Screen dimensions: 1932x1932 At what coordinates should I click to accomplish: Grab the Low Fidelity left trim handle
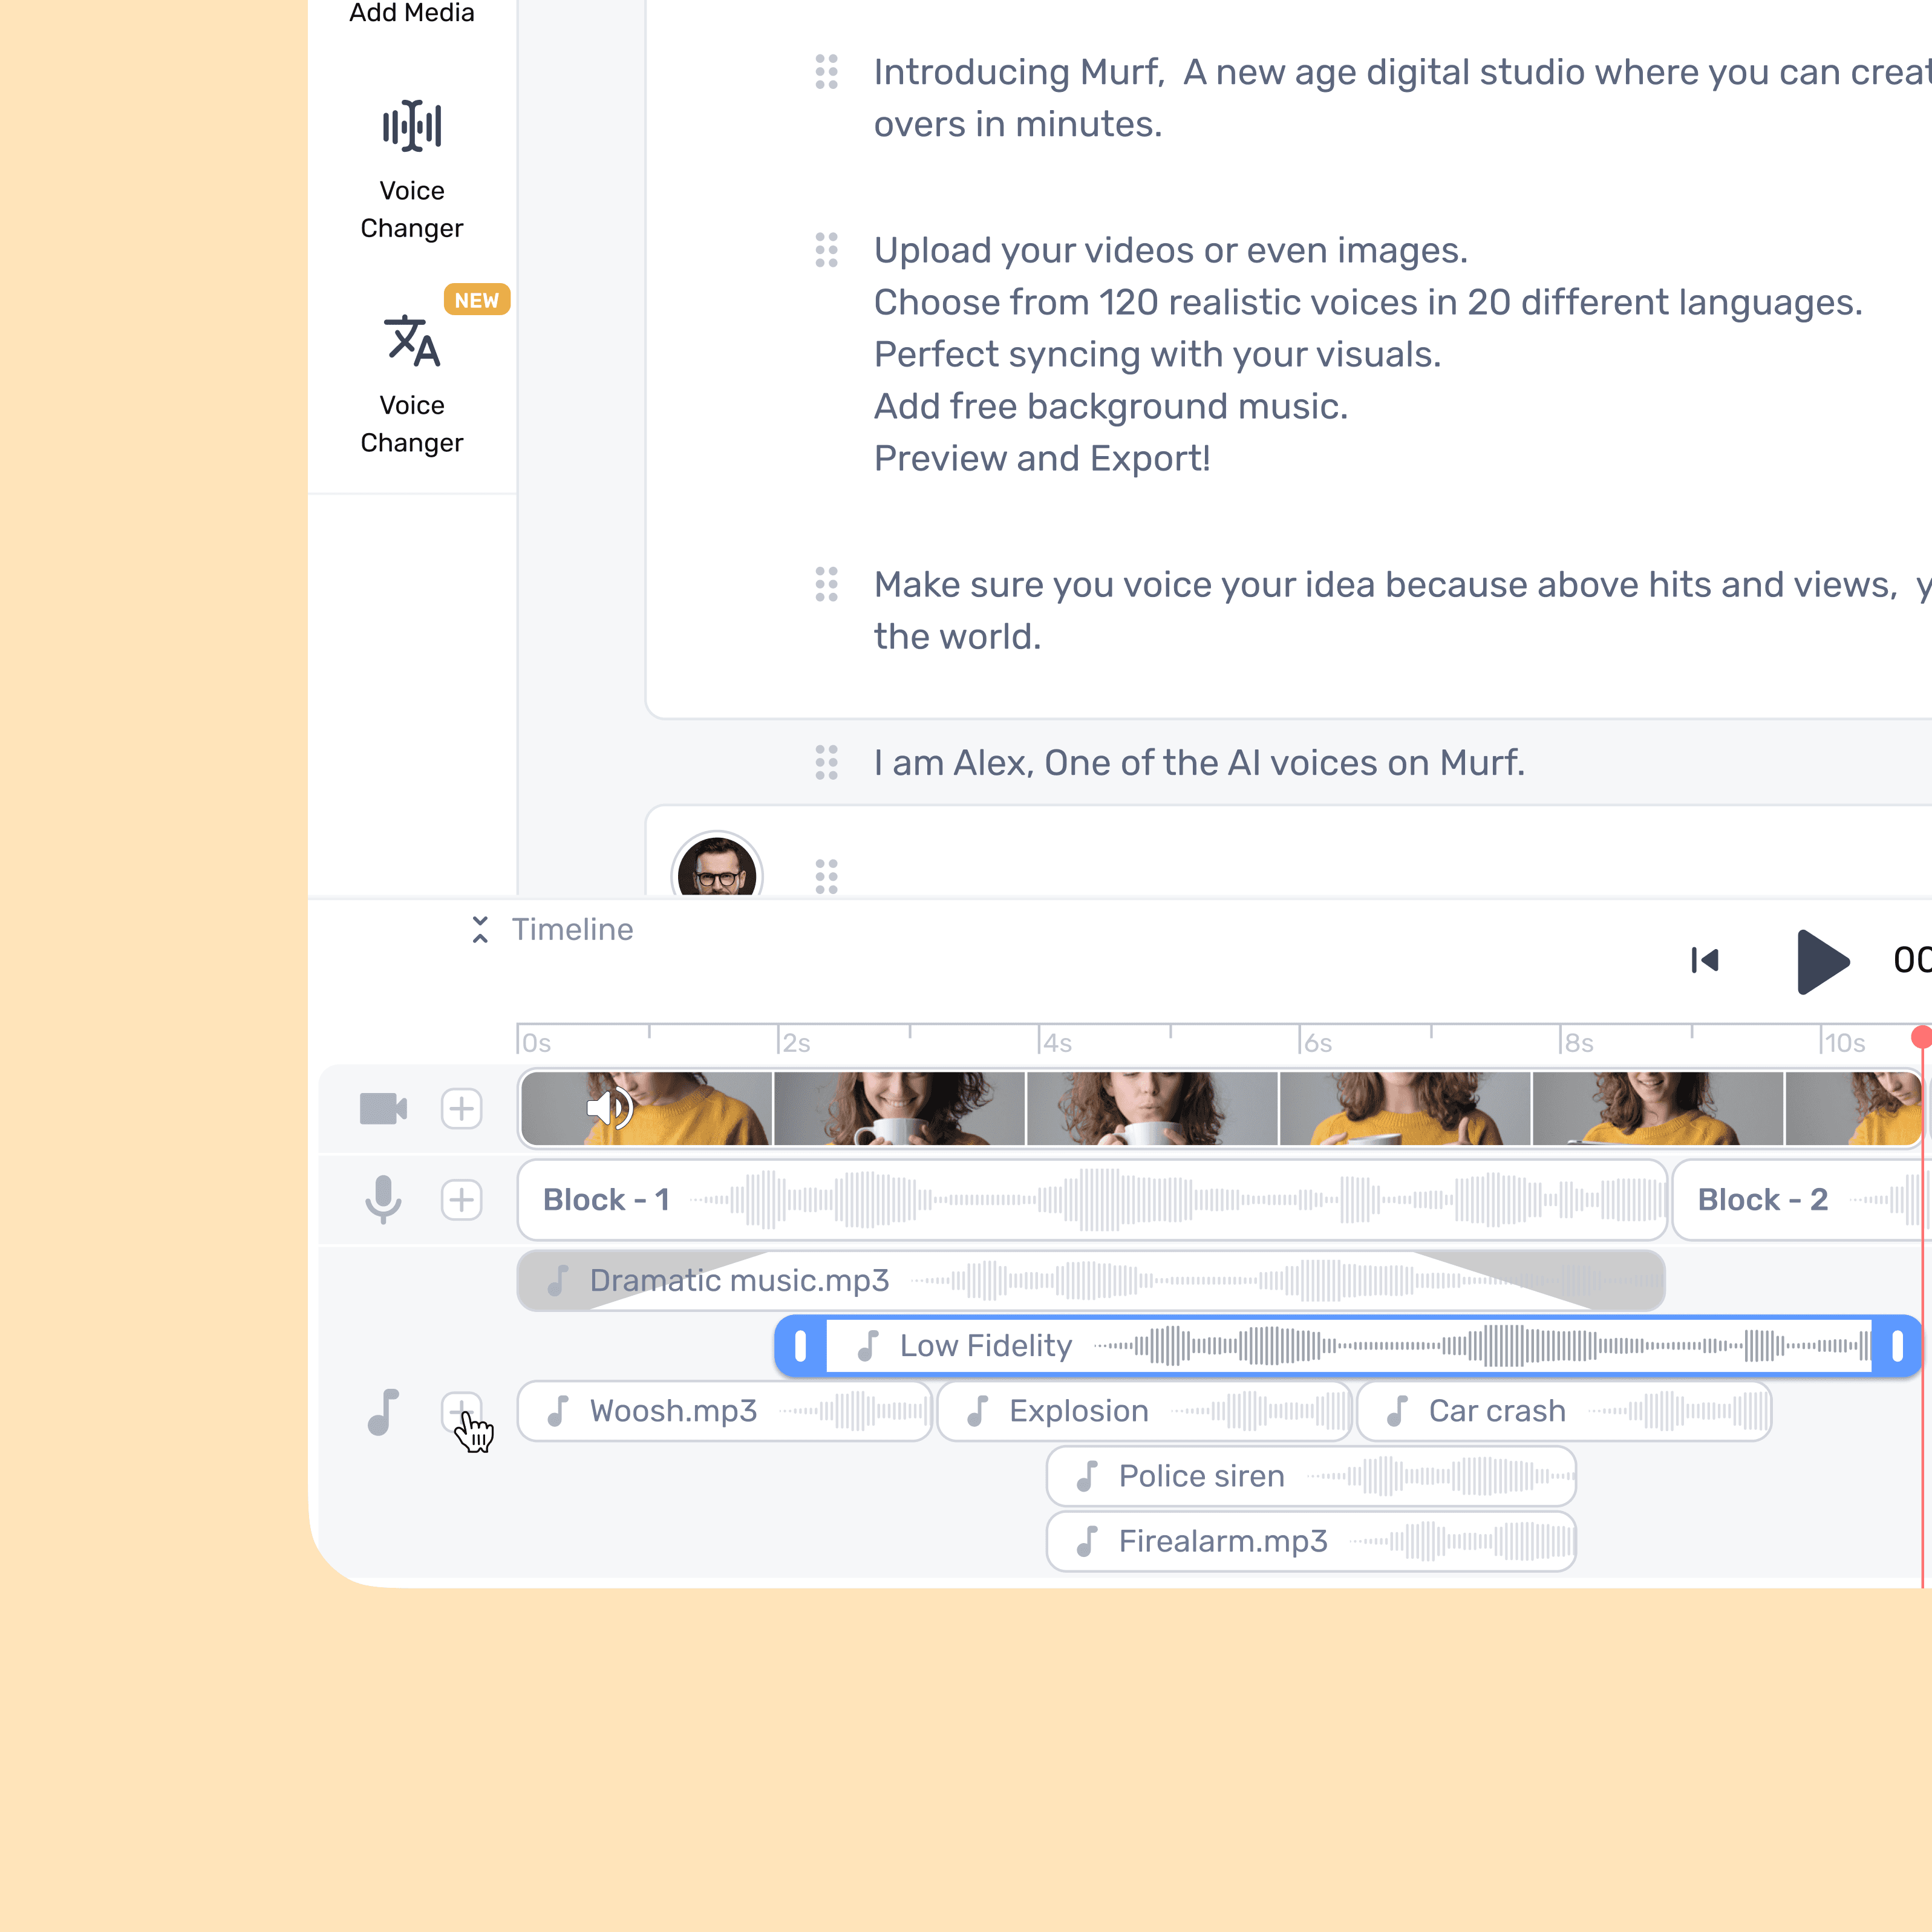(x=800, y=1346)
